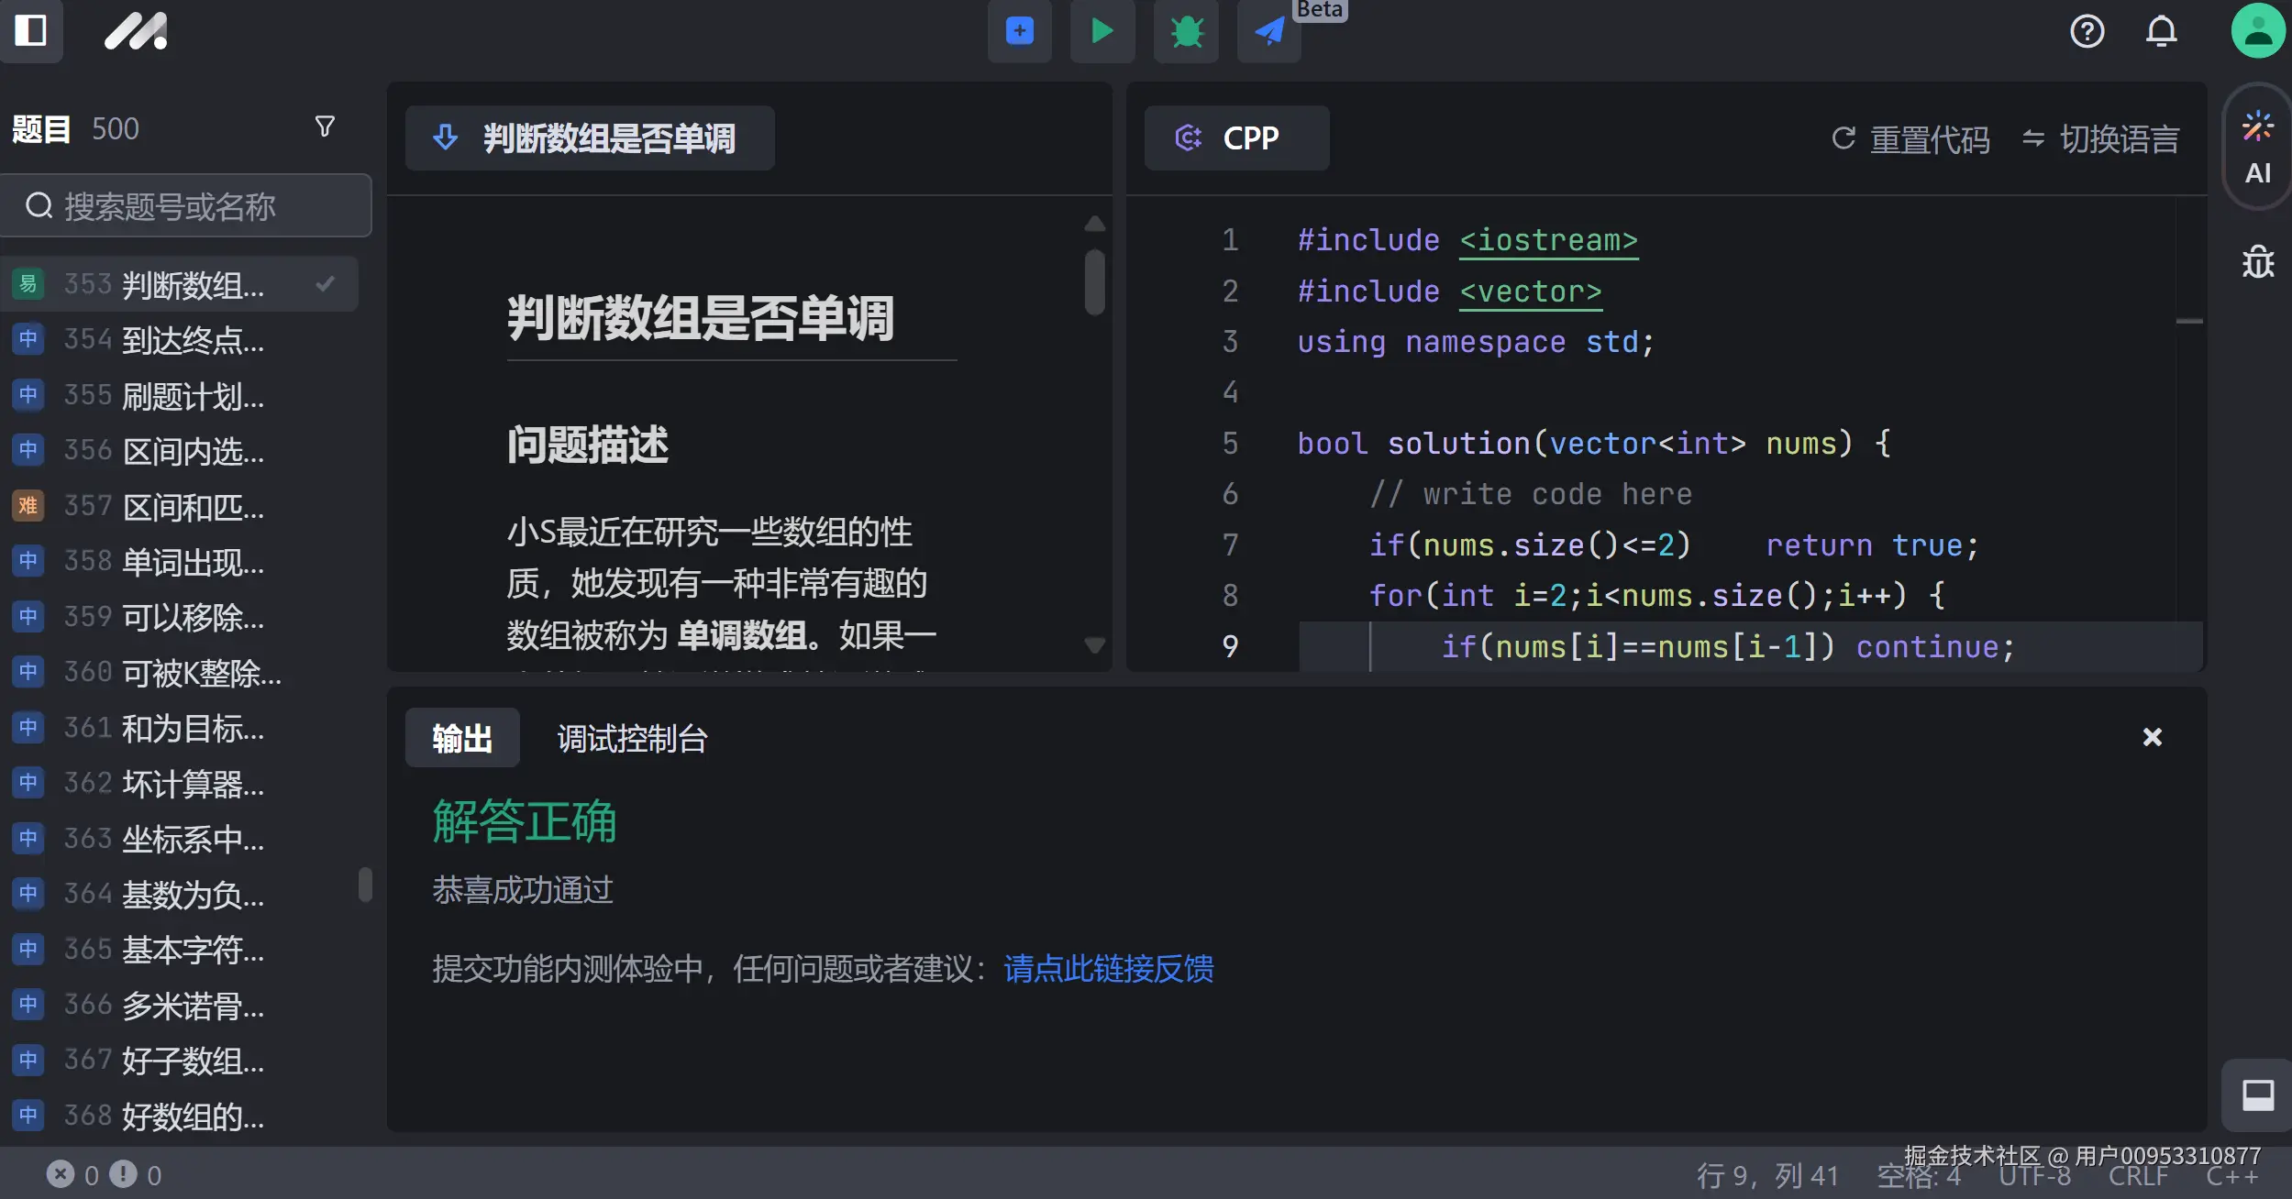Viewport: 2292px width, 1199px height.
Task: Open notifications bell icon
Action: [x=2161, y=31]
